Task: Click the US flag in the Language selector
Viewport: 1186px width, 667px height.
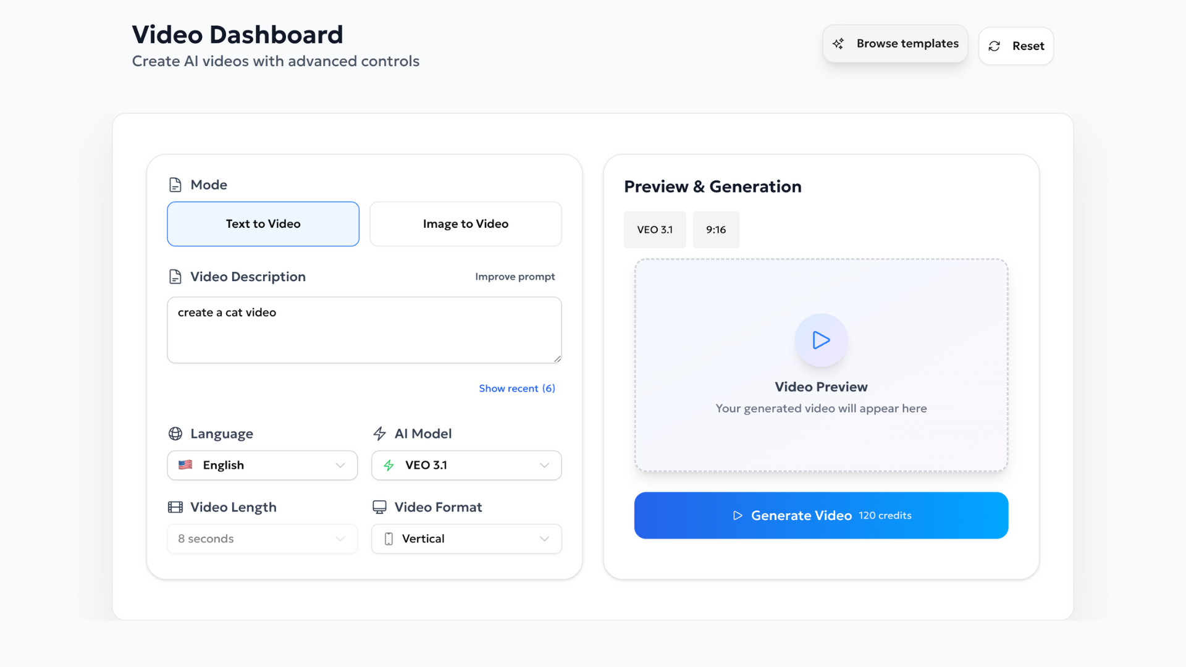Action: pos(185,465)
